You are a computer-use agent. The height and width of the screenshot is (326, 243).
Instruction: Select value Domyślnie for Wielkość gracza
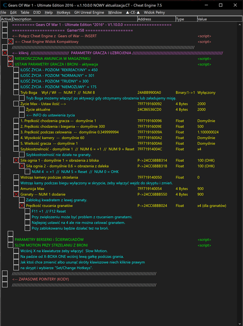click(x=206, y=144)
